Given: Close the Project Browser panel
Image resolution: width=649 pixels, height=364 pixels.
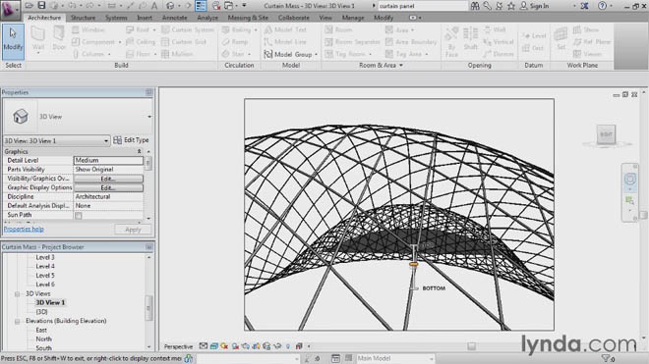Looking at the screenshot, I should (x=149, y=247).
